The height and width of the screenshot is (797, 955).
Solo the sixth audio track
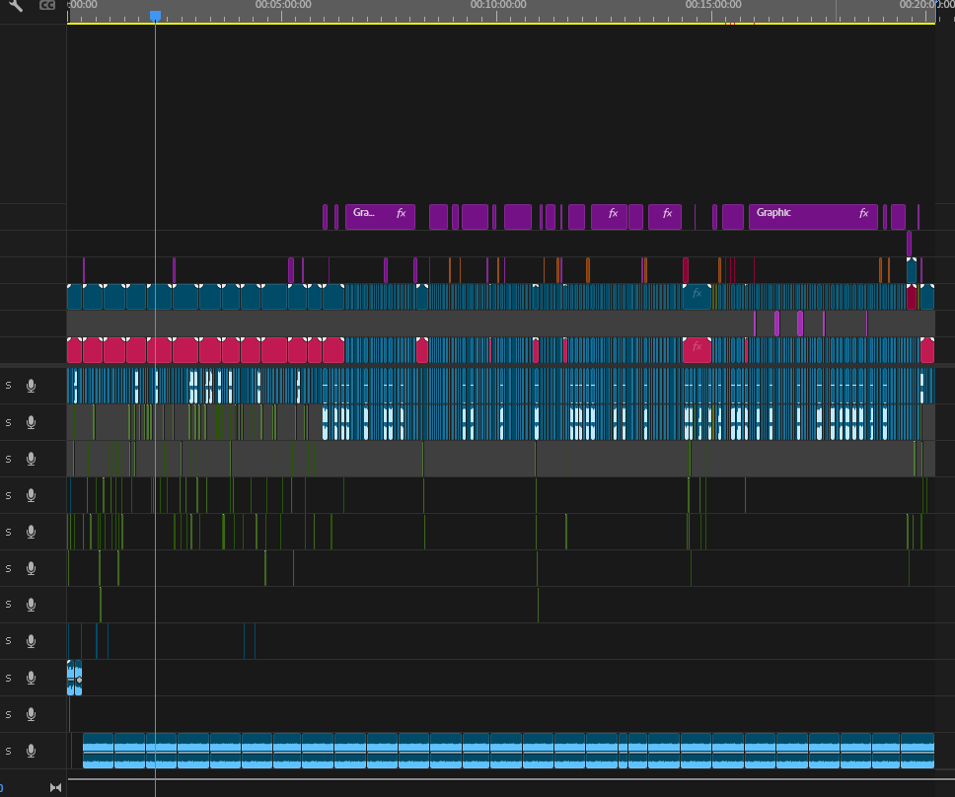pos(9,568)
